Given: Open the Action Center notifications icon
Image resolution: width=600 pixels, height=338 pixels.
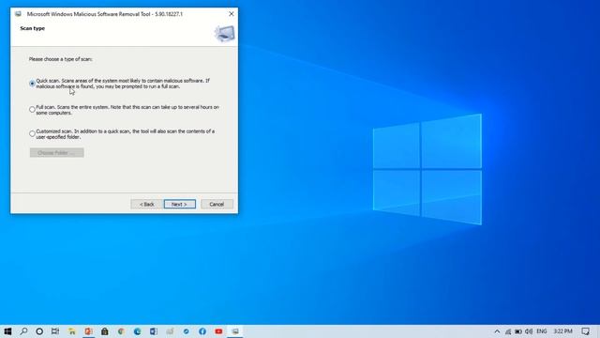Looking at the screenshot, I should coord(585,331).
